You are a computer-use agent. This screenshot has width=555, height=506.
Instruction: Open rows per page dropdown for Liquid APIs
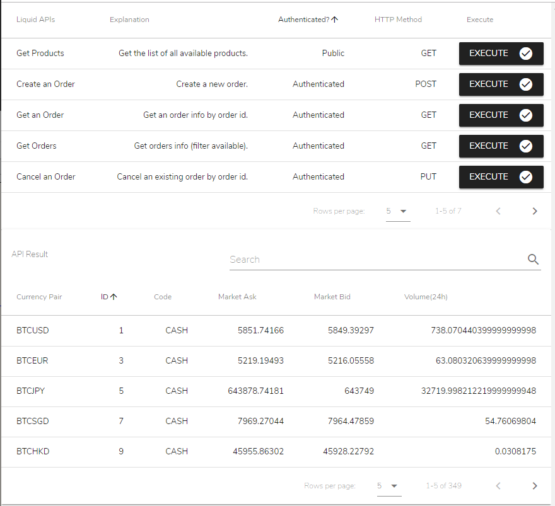(x=398, y=212)
